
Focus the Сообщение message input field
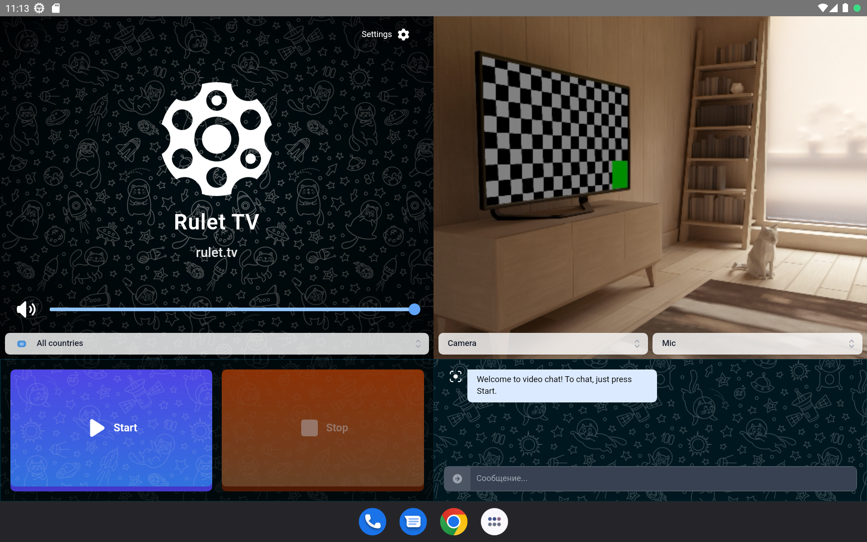pyautogui.click(x=663, y=478)
